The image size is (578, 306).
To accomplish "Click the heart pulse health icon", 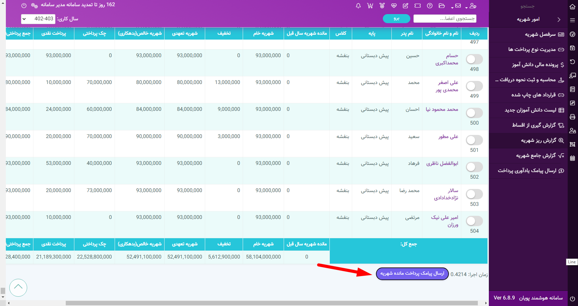I will (394, 6).
